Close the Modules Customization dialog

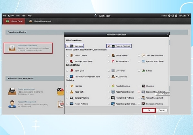point(167,35)
